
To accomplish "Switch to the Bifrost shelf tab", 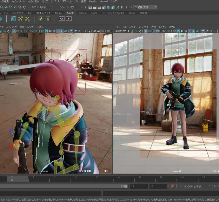I will coord(83,13).
